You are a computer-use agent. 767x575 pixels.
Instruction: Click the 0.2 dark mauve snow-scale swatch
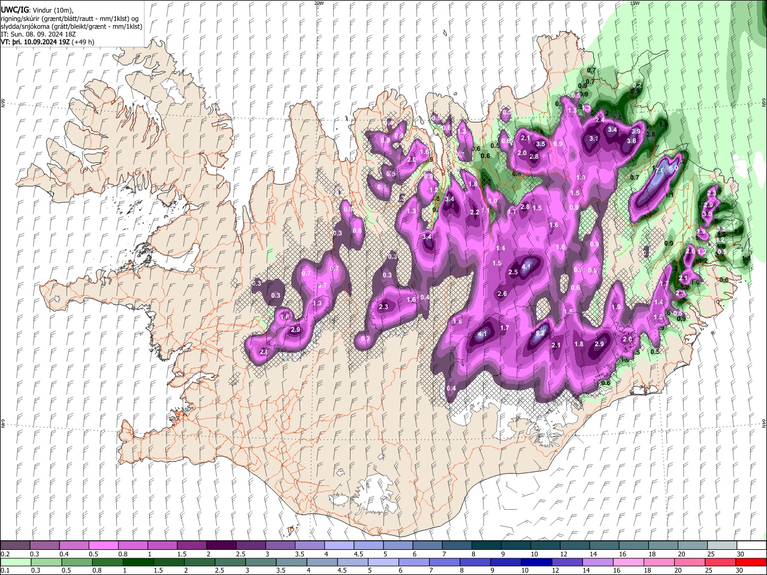click(x=15, y=545)
